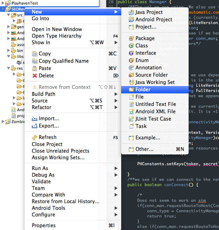Click the Annotation icon
219x230 pixels.
point(131,68)
